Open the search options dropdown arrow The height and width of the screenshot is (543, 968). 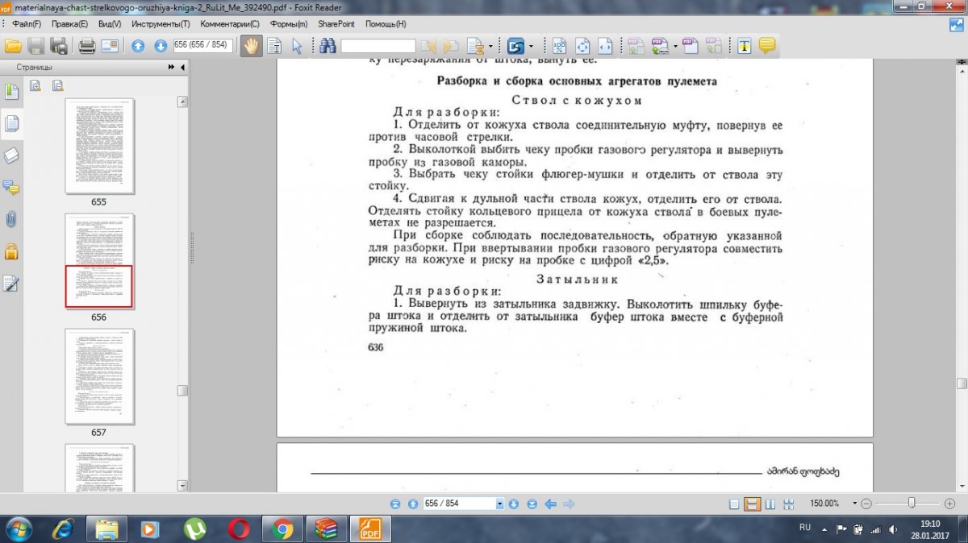490,46
